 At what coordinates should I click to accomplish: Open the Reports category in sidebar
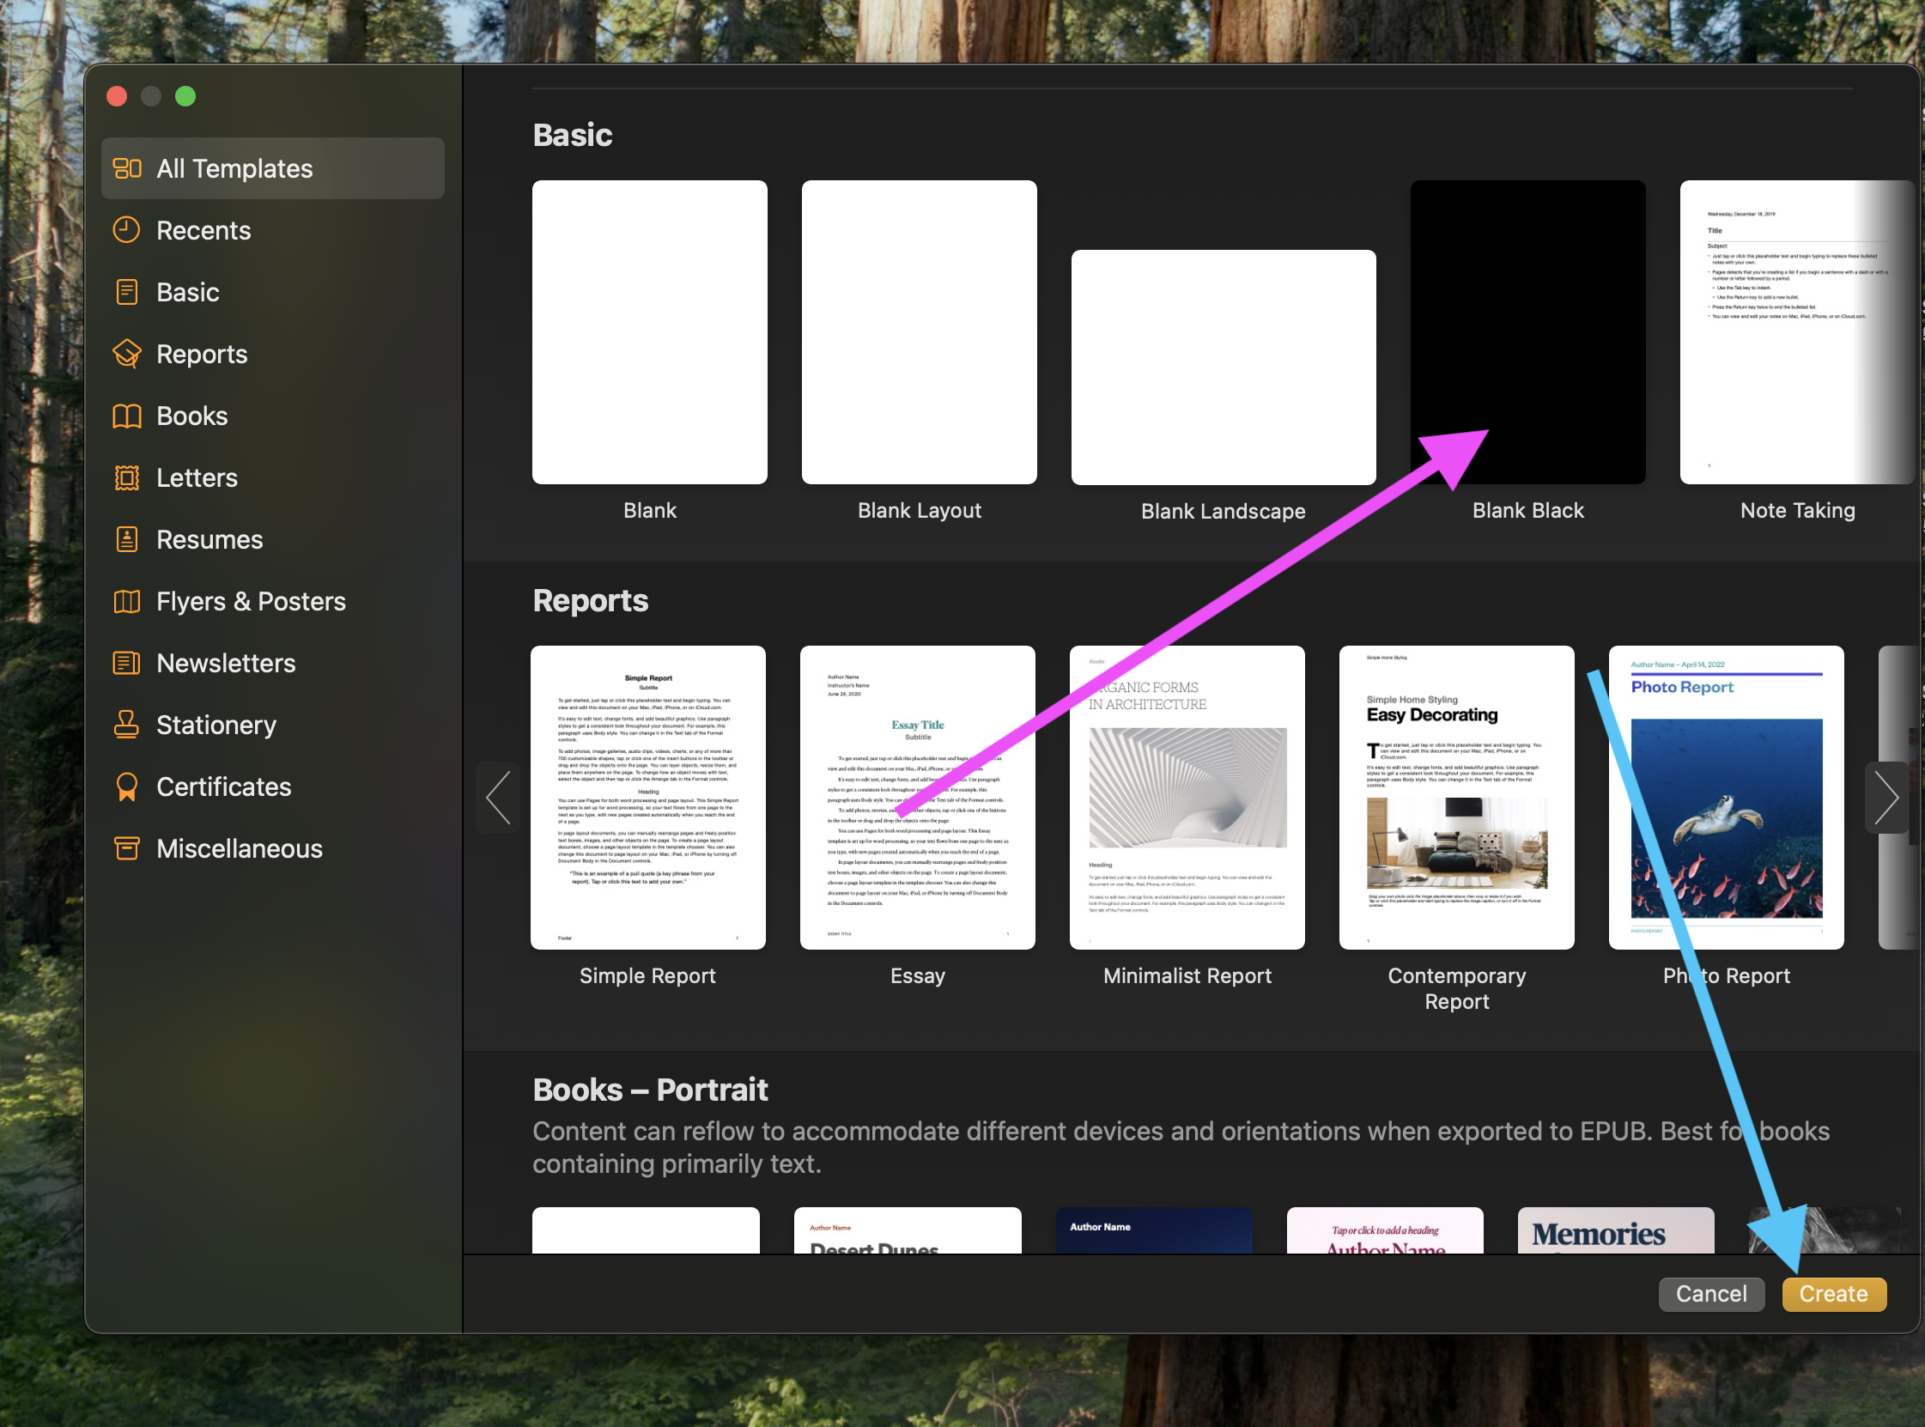[x=201, y=354]
